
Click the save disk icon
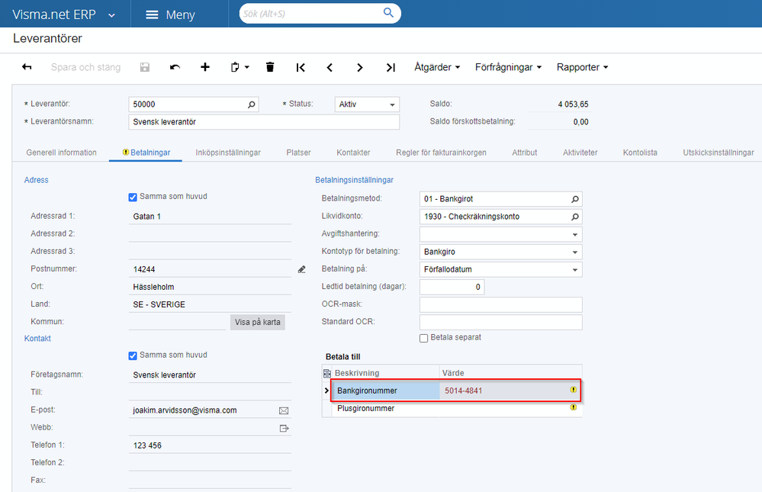[144, 67]
